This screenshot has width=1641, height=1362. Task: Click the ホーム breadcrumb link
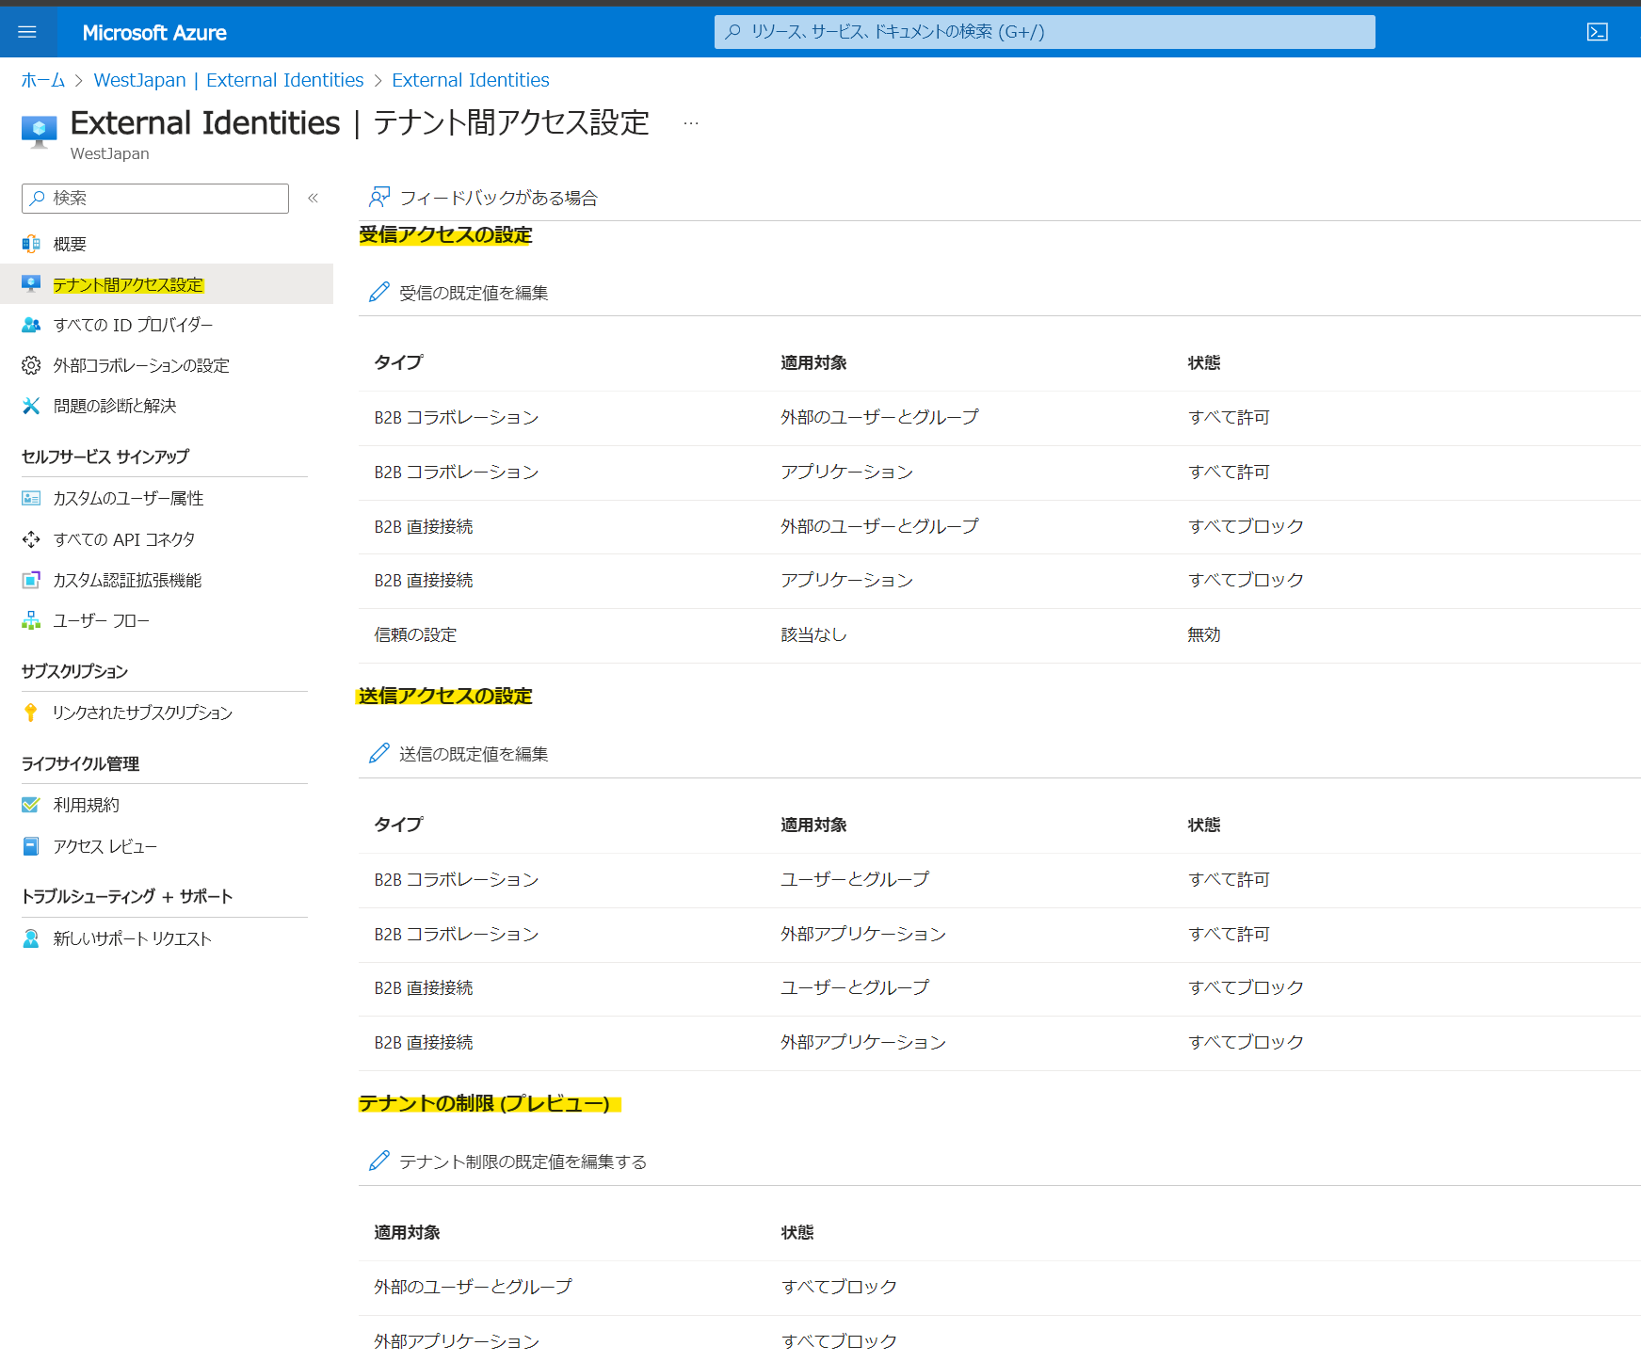tap(43, 80)
